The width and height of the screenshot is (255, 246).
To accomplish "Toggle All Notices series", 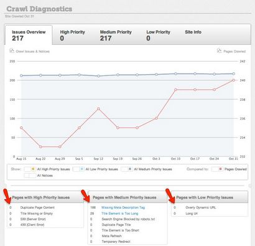I will pos(30,176).
